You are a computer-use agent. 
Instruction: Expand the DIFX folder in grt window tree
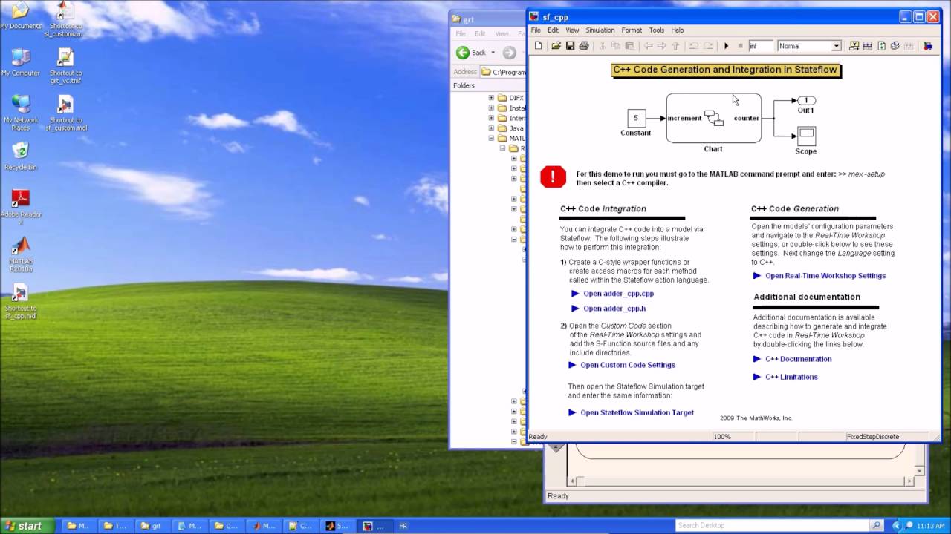point(491,98)
